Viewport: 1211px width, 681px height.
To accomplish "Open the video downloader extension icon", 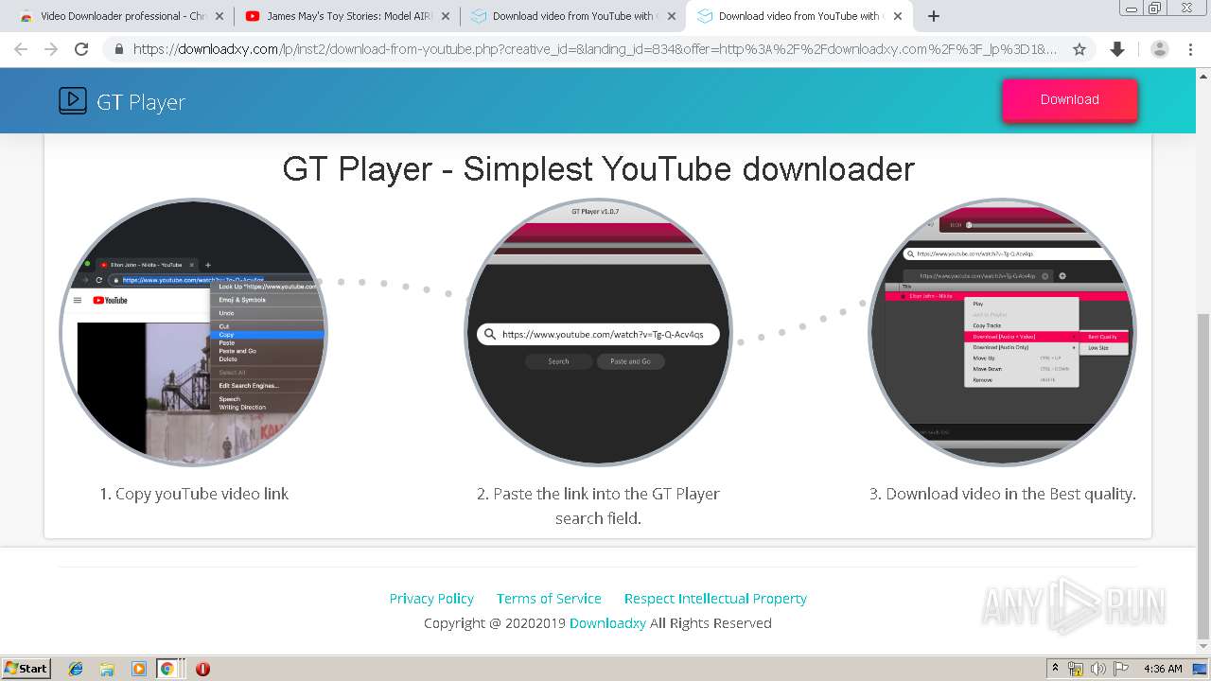I will click(x=1117, y=49).
